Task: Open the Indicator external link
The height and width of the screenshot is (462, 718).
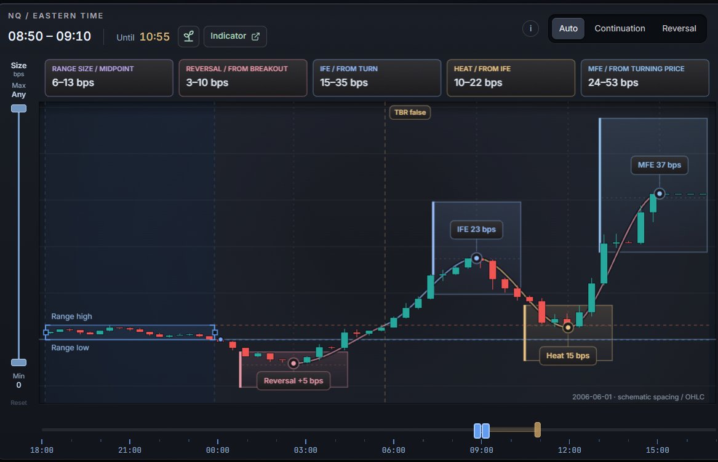Action: (x=235, y=36)
